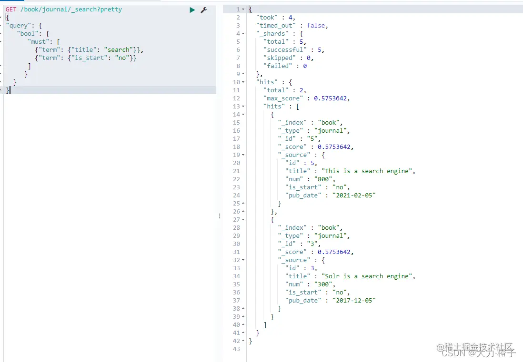This screenshot has width=523, height=362.
Task: Collapse the outer hits object at line 10
Action: click(243, 82)
